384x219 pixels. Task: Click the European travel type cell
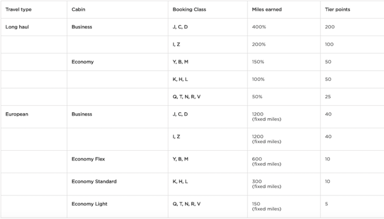16,114
